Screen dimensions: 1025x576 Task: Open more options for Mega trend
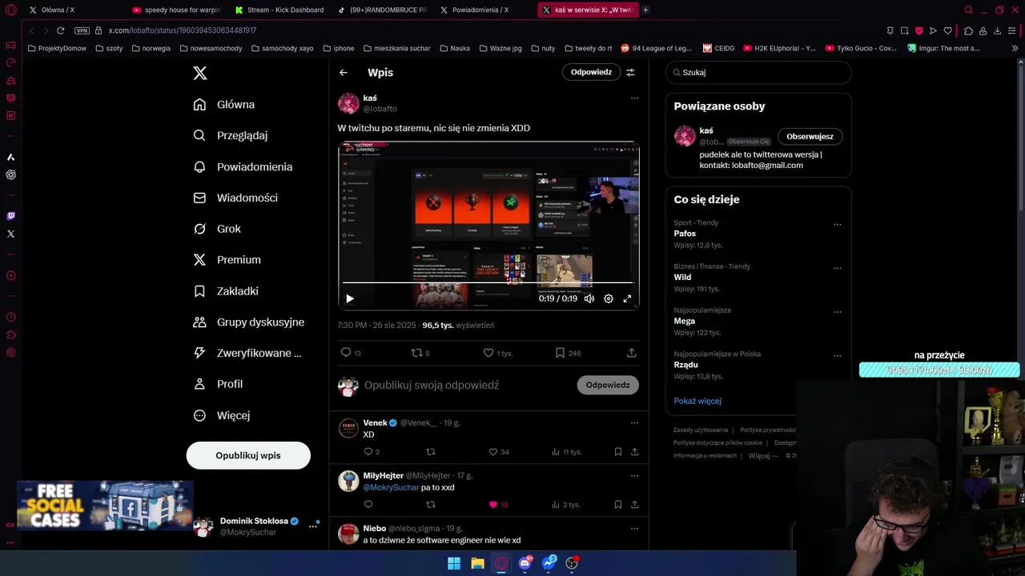click(838, 311)
